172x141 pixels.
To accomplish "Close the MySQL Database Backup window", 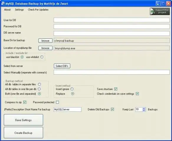I will 168,4.
